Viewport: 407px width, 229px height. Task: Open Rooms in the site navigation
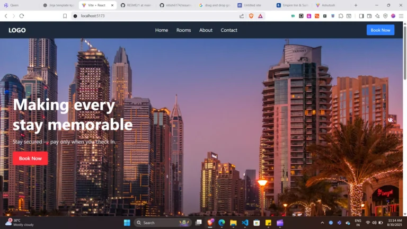[x=183, y=30]
